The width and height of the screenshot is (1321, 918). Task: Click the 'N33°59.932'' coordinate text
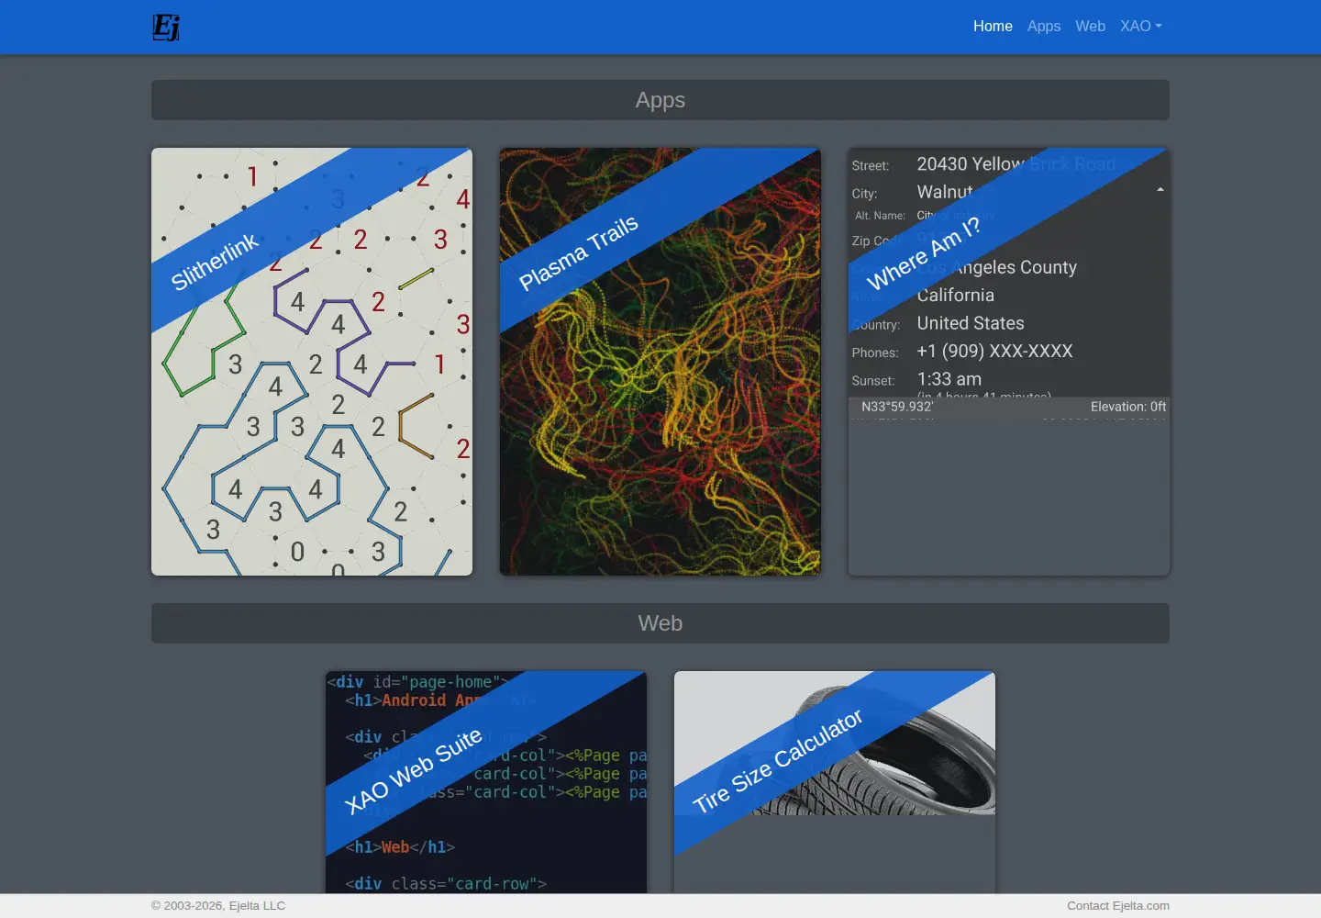(897, 407)
